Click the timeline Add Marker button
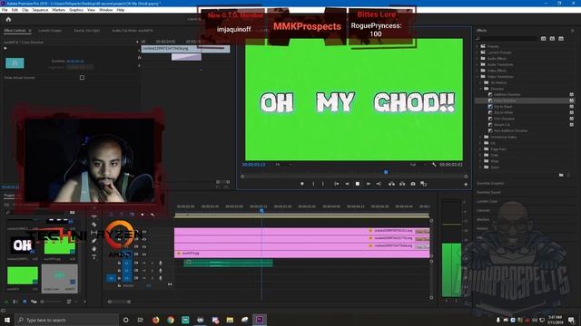Viewport: 581px width, 326px height. tap(143, 215)
